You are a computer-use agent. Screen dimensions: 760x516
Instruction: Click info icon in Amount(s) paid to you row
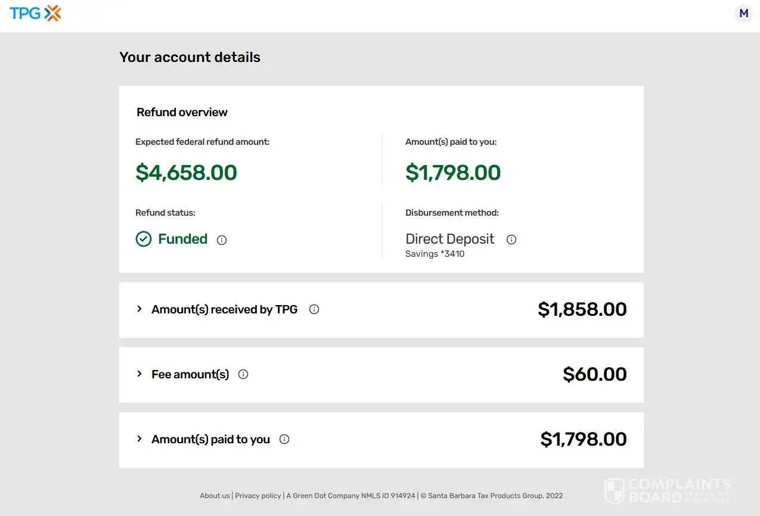tap(284, 439)
